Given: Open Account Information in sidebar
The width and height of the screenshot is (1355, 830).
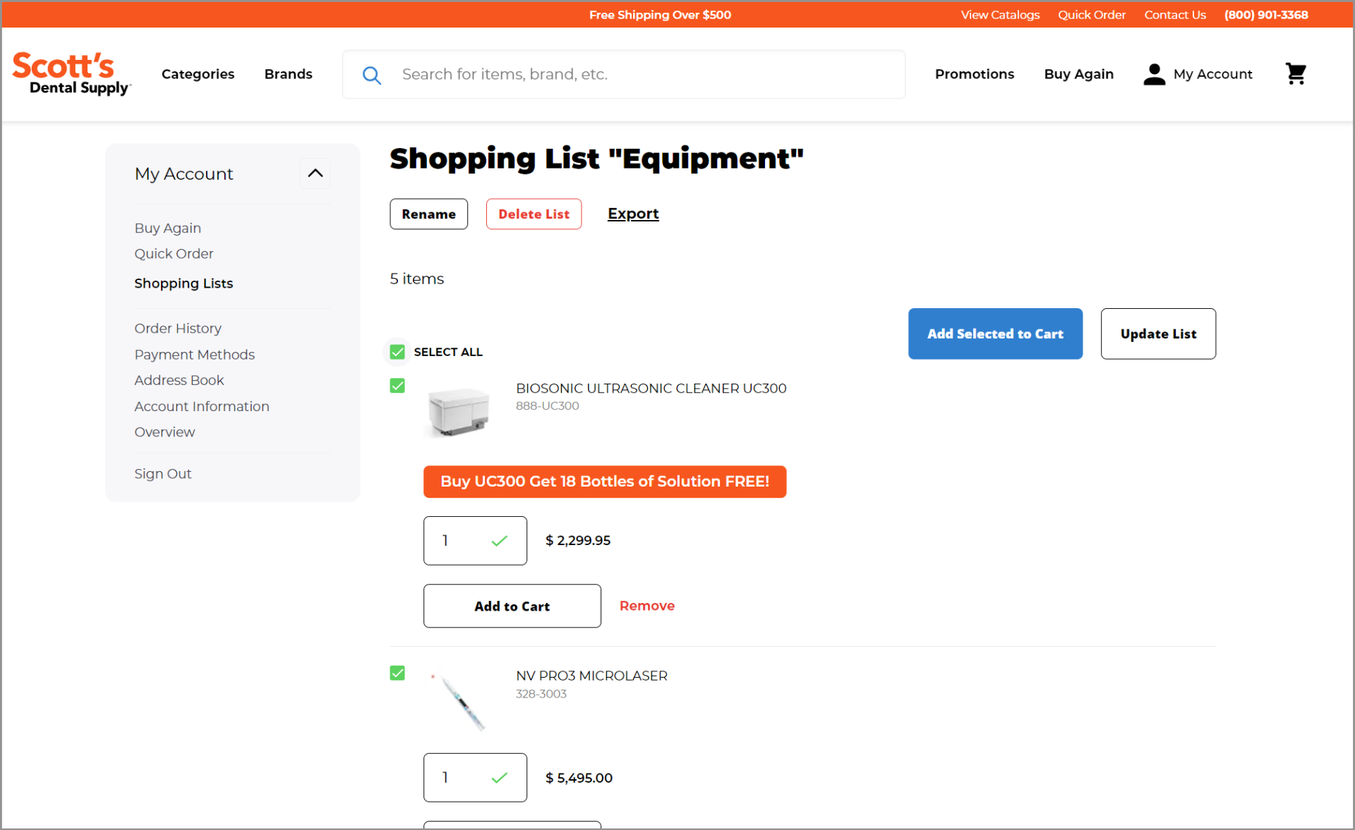Looking at the screenshot, I should point(202,406).
